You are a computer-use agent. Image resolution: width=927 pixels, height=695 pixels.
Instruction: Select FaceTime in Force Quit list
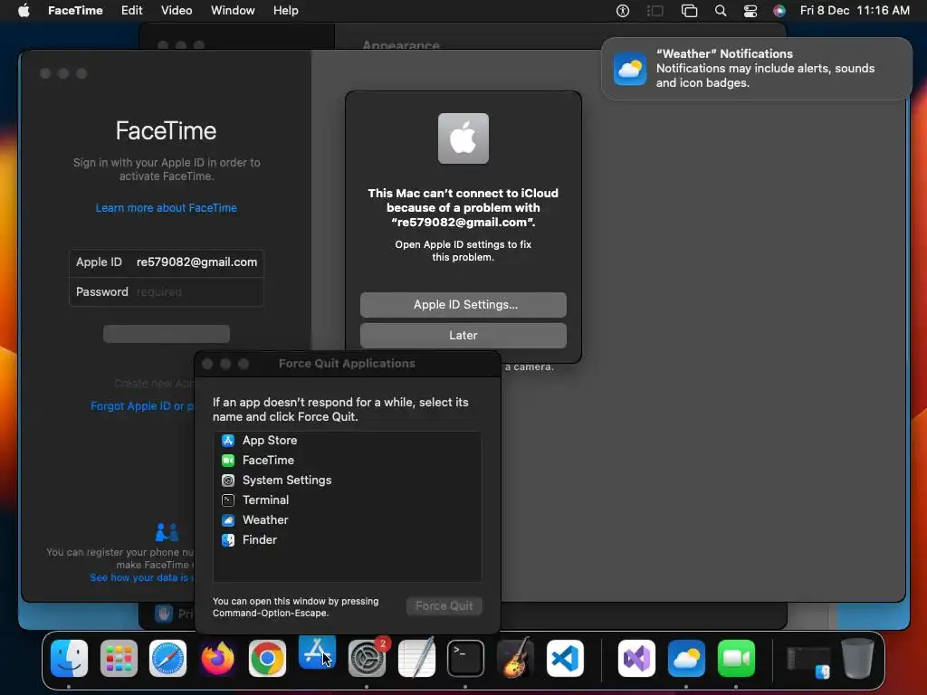[x=347, y=461]
